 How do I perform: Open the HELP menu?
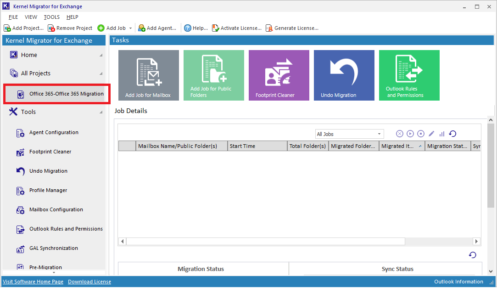[x=72, y=17]
